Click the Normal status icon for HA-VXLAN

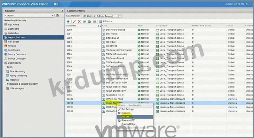pos(139,42)
